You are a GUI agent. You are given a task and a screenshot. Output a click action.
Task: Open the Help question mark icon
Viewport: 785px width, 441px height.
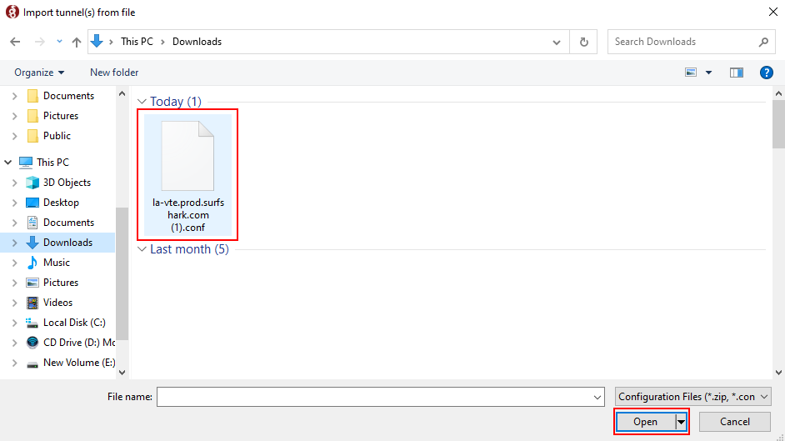(767, 73)
